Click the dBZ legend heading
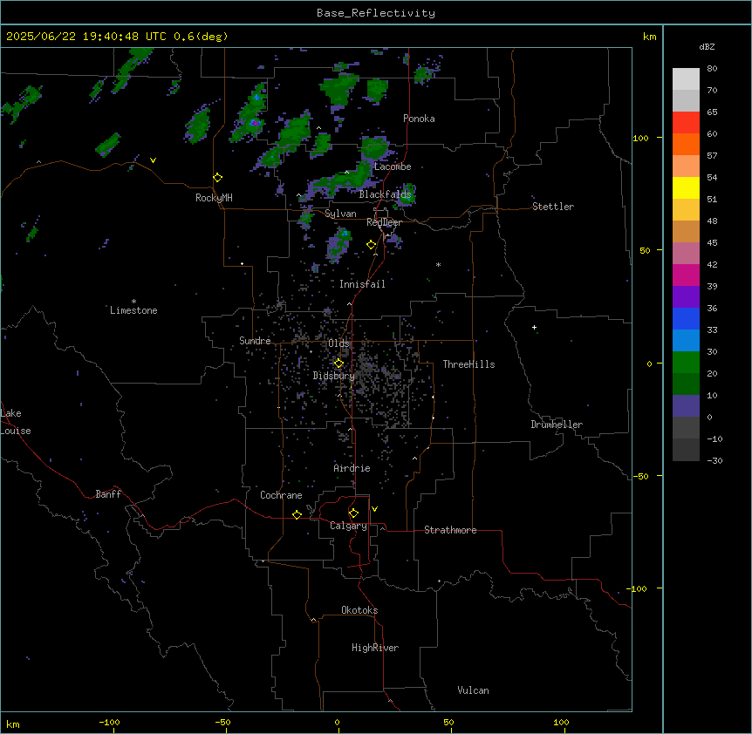The width and height of the screenshot is (752, 734). tap(707, 46)
